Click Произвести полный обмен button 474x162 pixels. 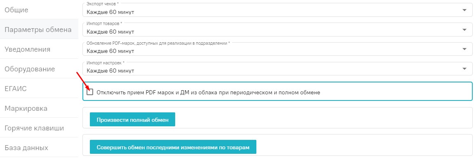(x=132, y=120)
